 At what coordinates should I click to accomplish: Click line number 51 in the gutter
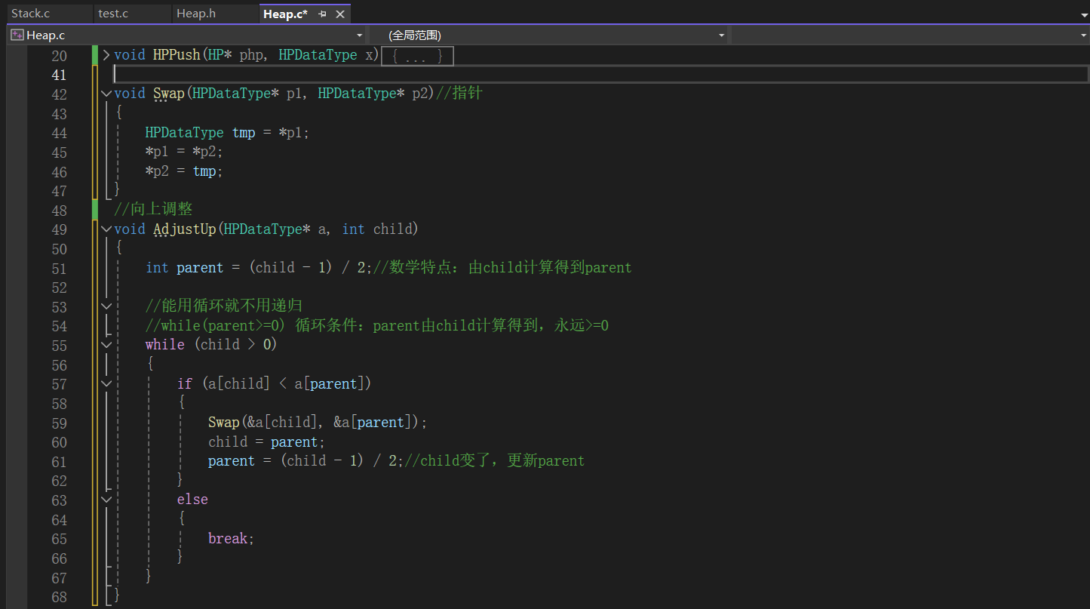click(59, 268)
